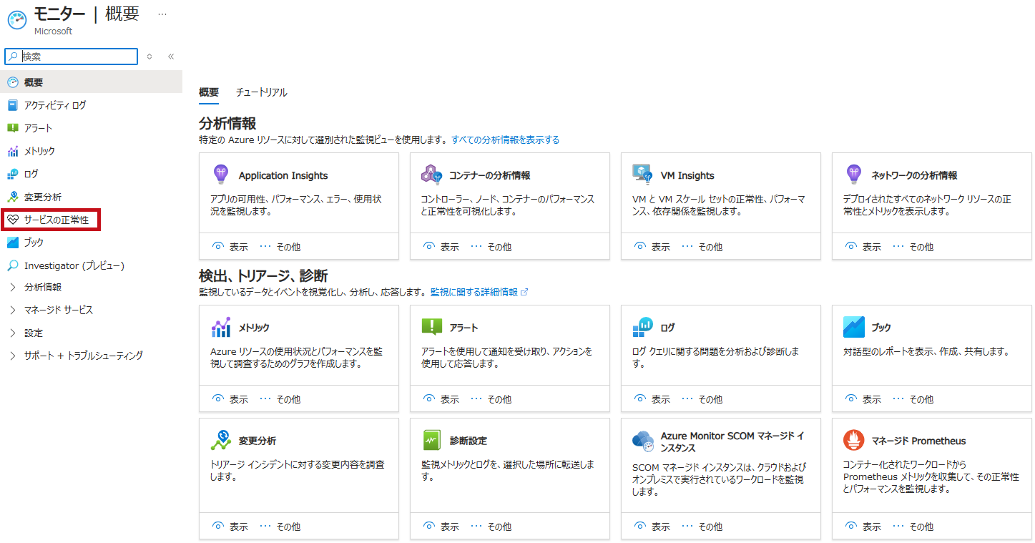
Task: Click the ブック sidebar icon
Action: click(13, 243)
